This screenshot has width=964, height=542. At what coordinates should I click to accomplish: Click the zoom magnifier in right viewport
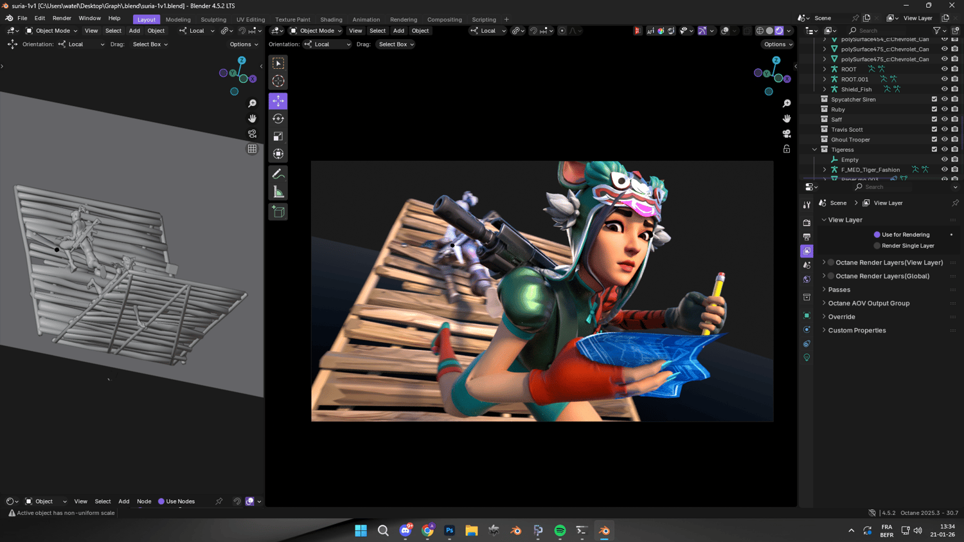tap(787, 104)
